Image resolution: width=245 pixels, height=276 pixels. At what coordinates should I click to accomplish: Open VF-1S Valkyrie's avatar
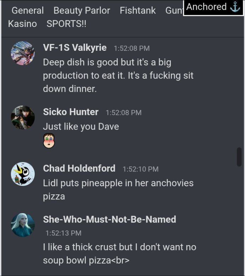click(x=23, y=53)
